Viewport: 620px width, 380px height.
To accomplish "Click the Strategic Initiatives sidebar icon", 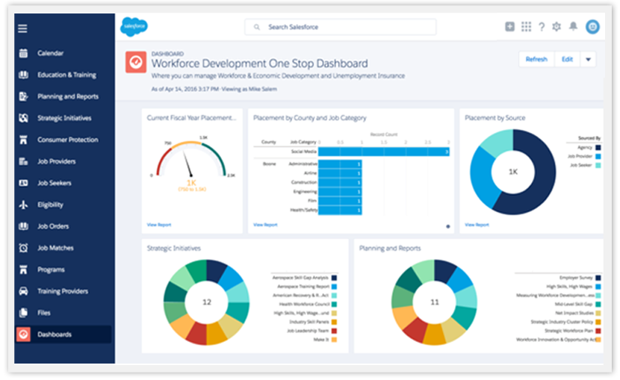I will click(23, 118).
